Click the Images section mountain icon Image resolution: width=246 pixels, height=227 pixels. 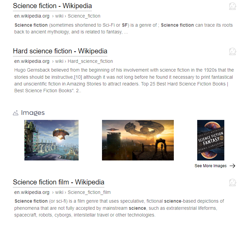(16, 113)
